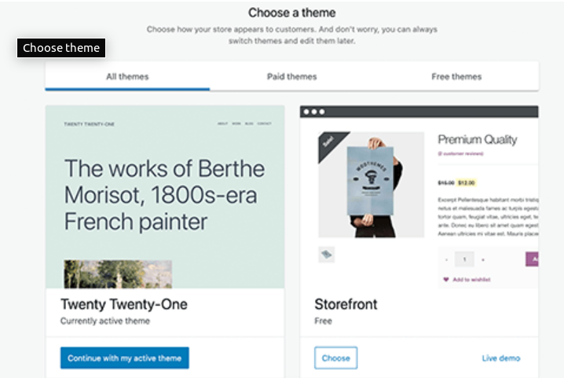The height and width of the screenshot is (378, 564).
Task: Open the Paid themes tab
Action: point(291,77)
